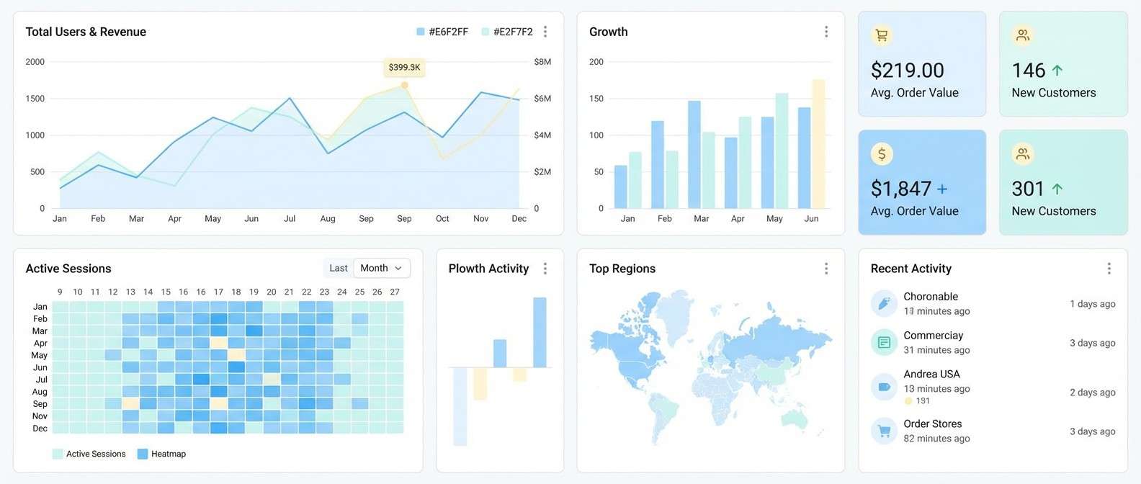This screenshot has height=484, width=1141.
Task: Click the shopping cart icon on Avg. Order Value card
Action: [x=882, y=34]
